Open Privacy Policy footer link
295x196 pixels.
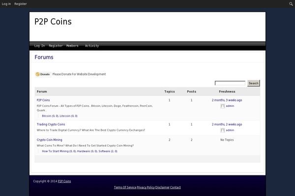click(146, 187)
